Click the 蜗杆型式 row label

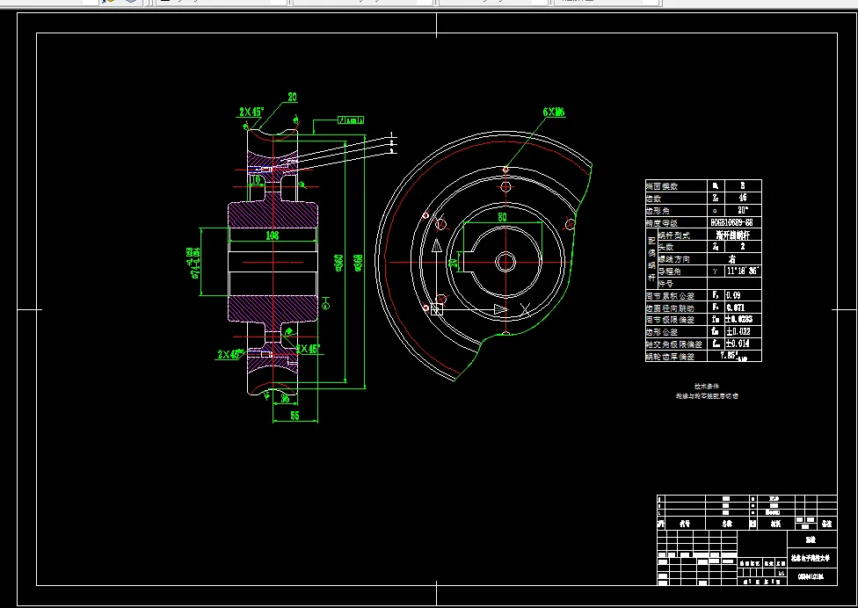pyautogui.click(x=674, y=235)
